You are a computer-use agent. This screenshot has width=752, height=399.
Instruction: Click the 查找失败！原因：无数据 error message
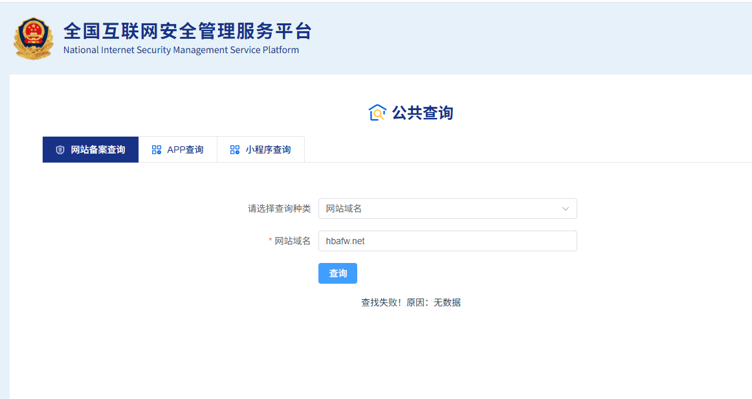pos(410,302)
